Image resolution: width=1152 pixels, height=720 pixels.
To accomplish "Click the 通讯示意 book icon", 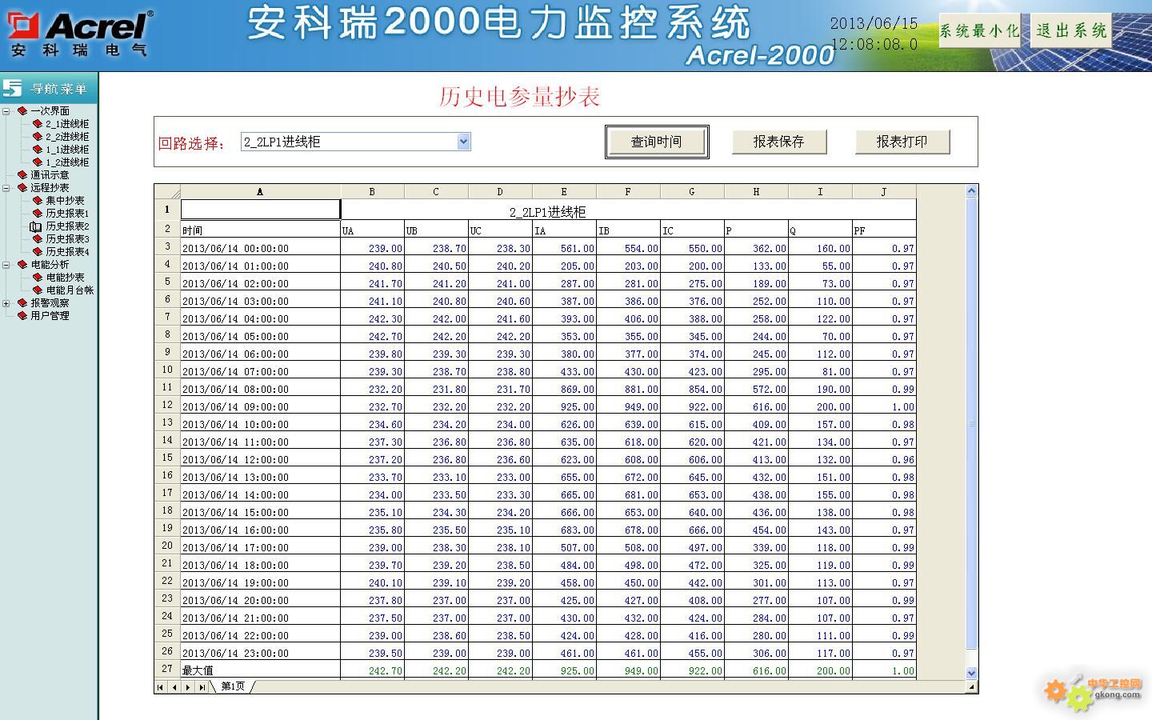I will pos(22,175).
